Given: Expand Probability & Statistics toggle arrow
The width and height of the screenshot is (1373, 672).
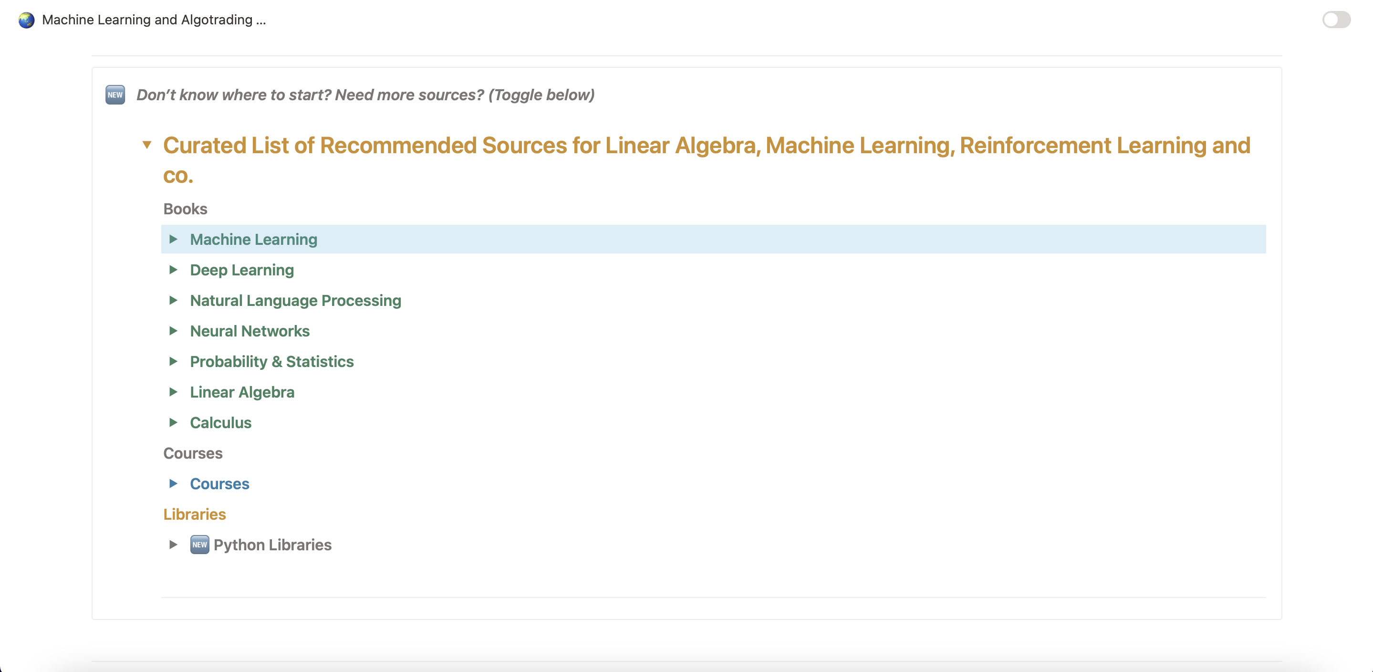Looking at the screenshot, I should [x=173, y=362].
